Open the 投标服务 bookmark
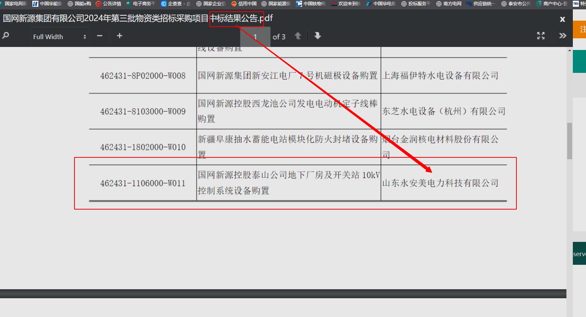This screenshot has width=586, height=317. (x=416, y=4)
